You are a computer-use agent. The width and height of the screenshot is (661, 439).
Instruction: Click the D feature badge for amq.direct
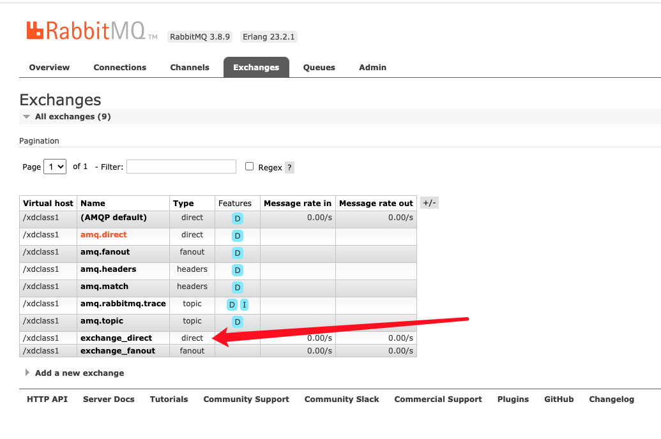point(238,236)
